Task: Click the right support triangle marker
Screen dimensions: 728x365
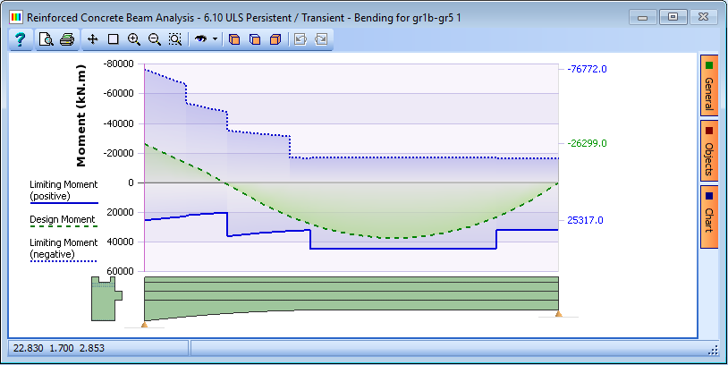Action: coord(559,314)
